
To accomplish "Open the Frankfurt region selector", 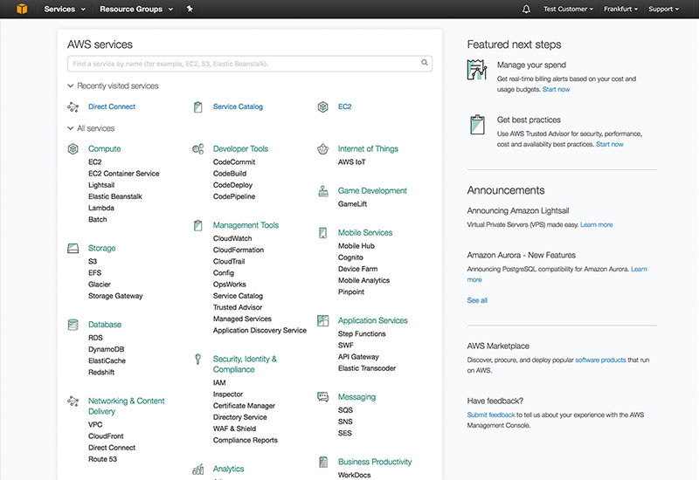I will coord(620,9).
